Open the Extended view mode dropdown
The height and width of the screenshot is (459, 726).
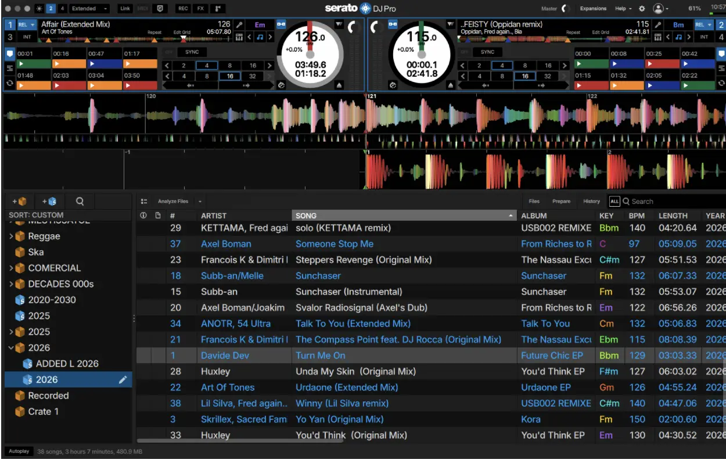pos(89,9)
